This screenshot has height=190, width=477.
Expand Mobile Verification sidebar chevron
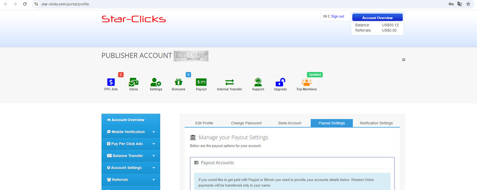coord(154,132)
